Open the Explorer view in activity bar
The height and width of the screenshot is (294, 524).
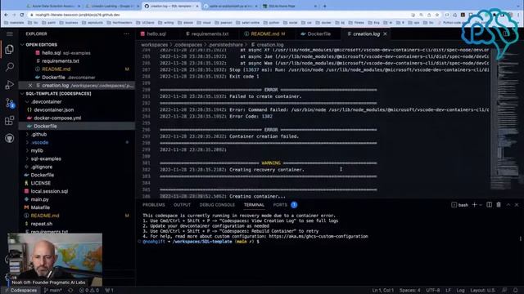coord(9,49)
